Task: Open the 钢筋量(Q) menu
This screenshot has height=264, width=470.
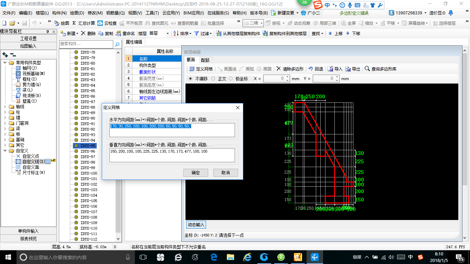Action: (115, 13)
